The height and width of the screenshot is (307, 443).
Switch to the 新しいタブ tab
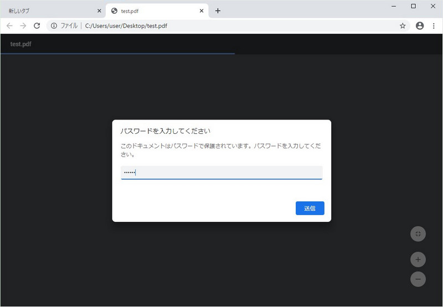coord(53,11)
